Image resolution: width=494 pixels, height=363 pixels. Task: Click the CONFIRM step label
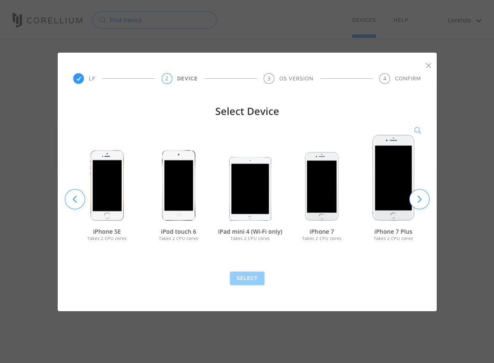pos(408,78)
